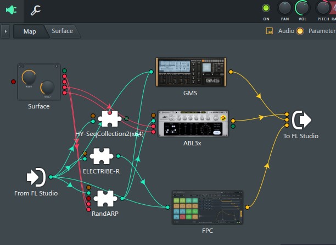Screen dimensions: 336x245
Task: Click the ELECTRIBE-R green input port
Action: 85,159
